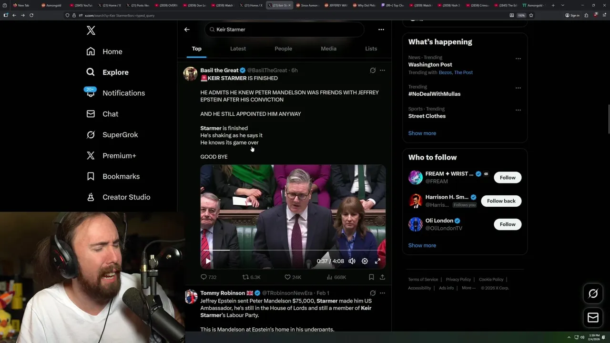Open Tommy Robinson's profile name
The height and width of the screenshot is (343, 610).
tap(223, 293)
